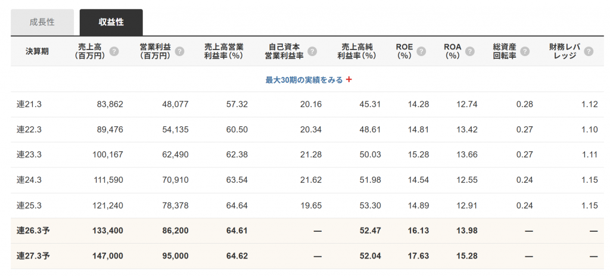
Task: Select the 連23.3 row label
Action: (x=29, y=155)
